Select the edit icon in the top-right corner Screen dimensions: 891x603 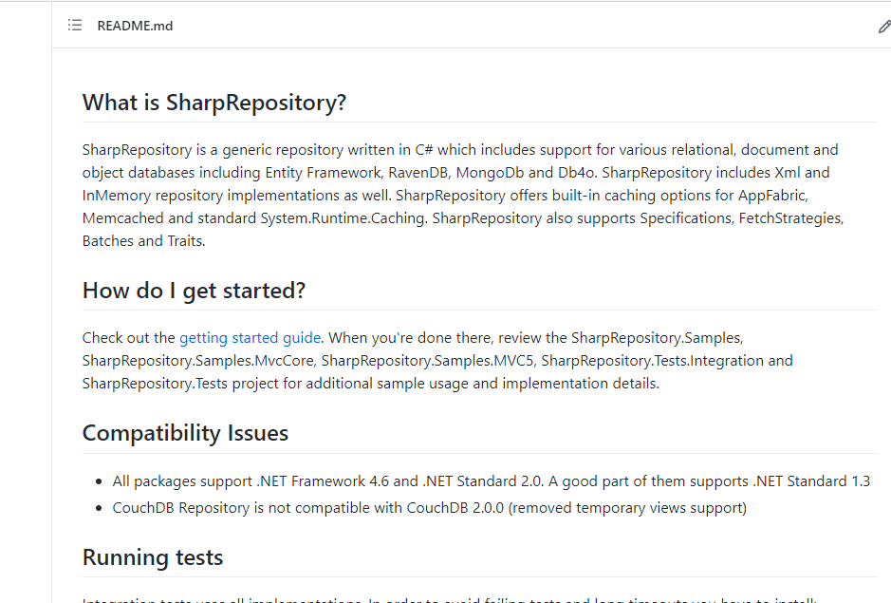click(x=883, y=27)
